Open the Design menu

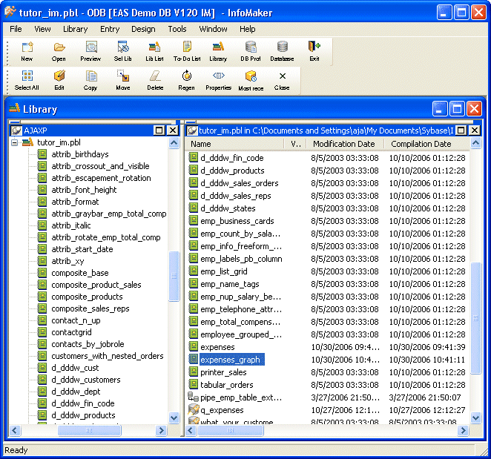[x=143, y=29]
